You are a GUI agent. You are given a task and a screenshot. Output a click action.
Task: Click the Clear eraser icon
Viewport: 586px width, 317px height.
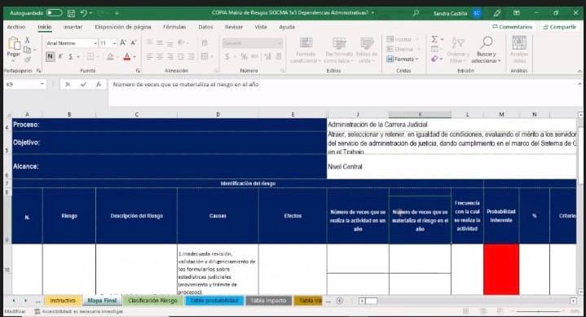(x=434, y=59)
